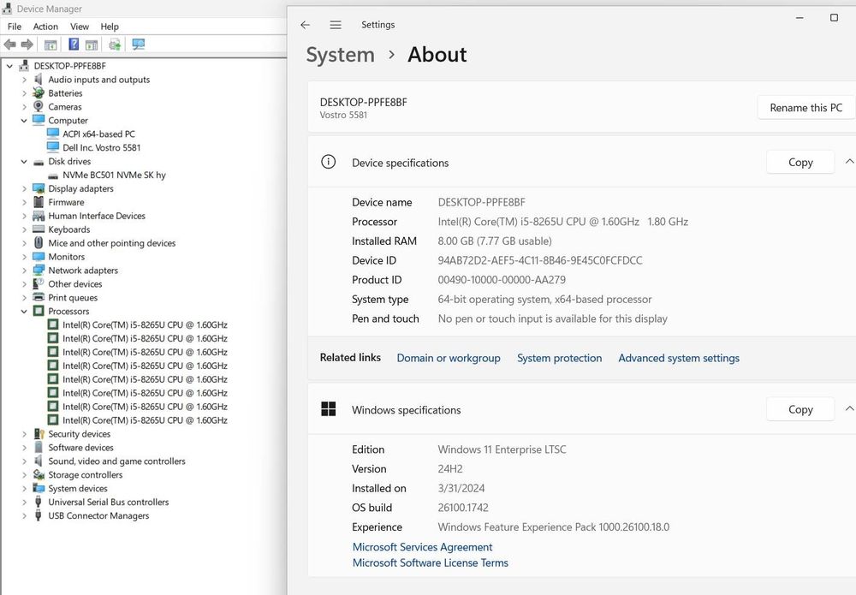Maximize the Settings window
The height and width of the screenshot is (595, 856).
click(x=834, y=17)
